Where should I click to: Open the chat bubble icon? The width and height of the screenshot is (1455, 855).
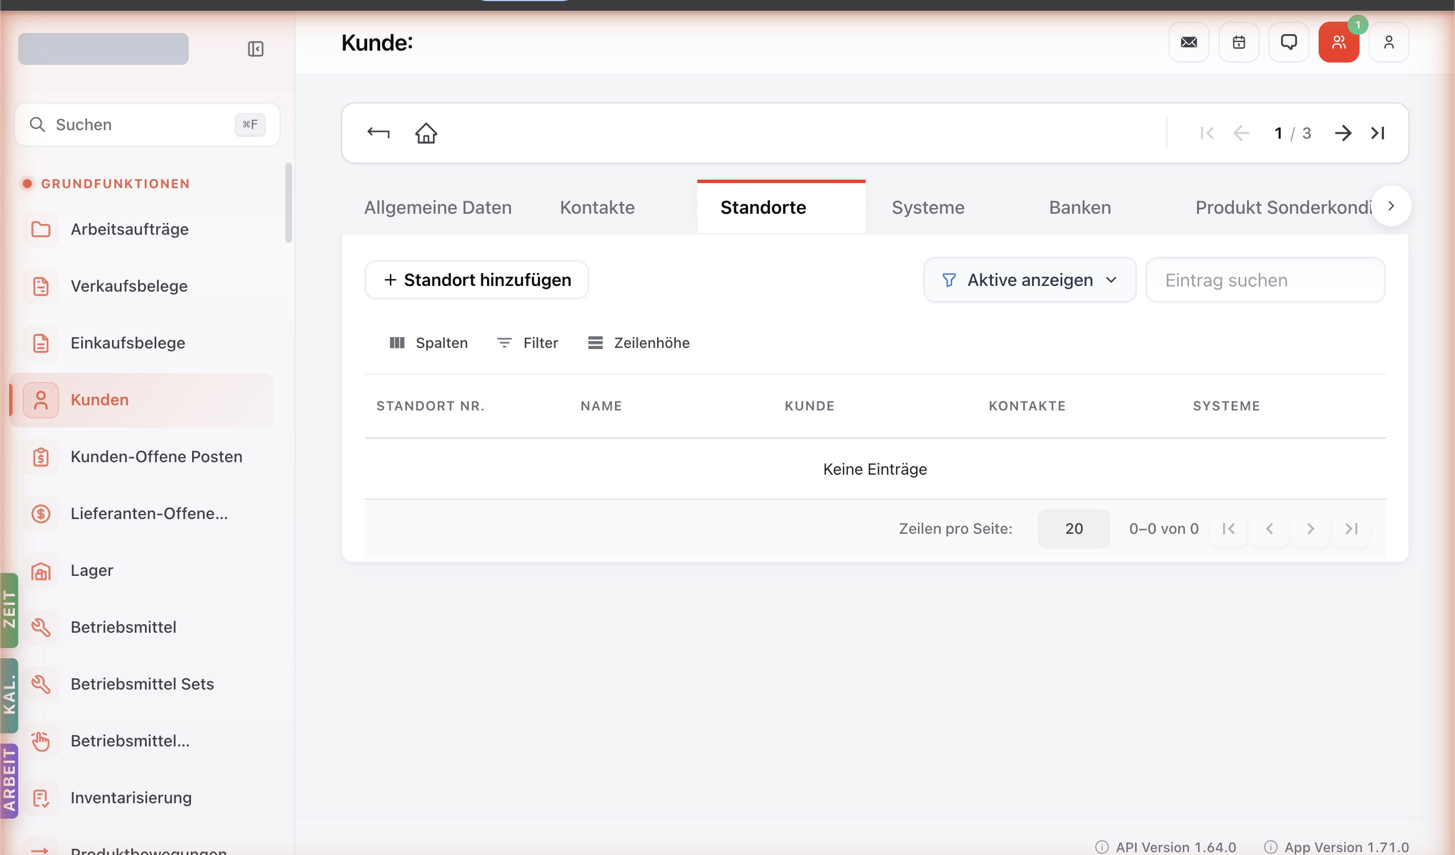[x=1288, y=42]
